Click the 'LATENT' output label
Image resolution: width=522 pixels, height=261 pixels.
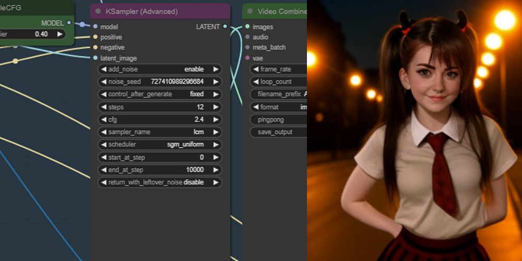pos(208,27)
